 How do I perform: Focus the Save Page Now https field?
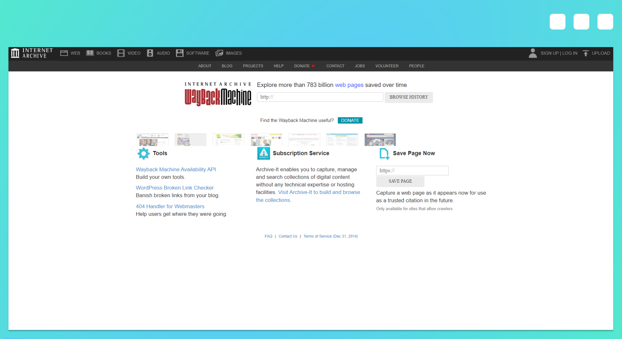(412, 170)
